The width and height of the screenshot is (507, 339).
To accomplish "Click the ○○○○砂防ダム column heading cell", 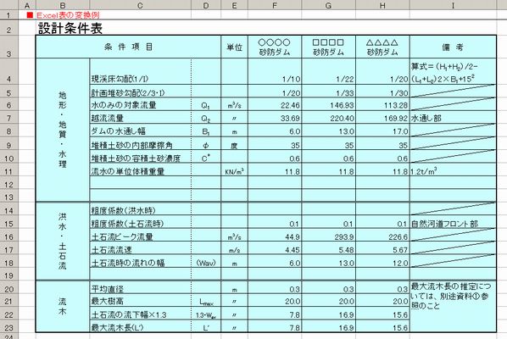I will (x=275, y=47).
